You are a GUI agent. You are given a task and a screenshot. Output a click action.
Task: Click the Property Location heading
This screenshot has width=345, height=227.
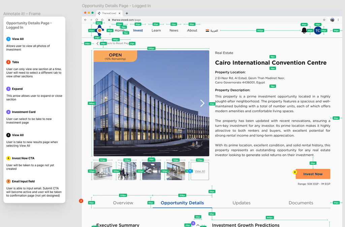230,72
